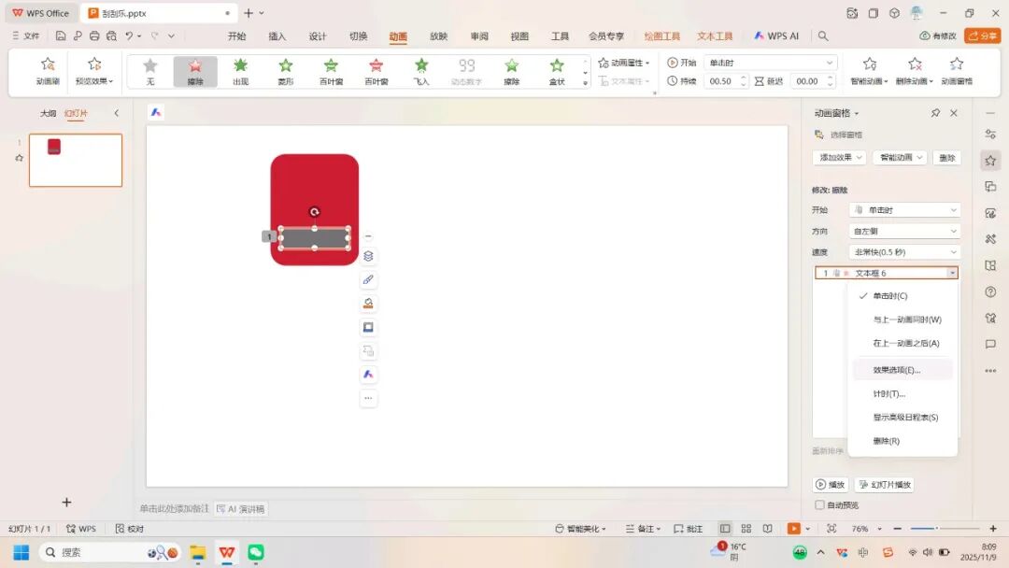Open the 方向 direction dropdown showing 自左侧
Viewport: 1009px width, 568px height.
coord(902,230)
